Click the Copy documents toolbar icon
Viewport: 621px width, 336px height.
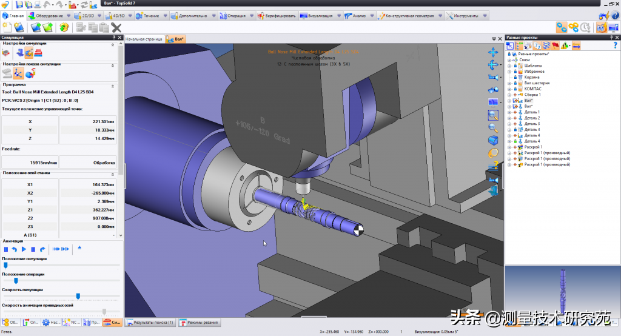93,28
